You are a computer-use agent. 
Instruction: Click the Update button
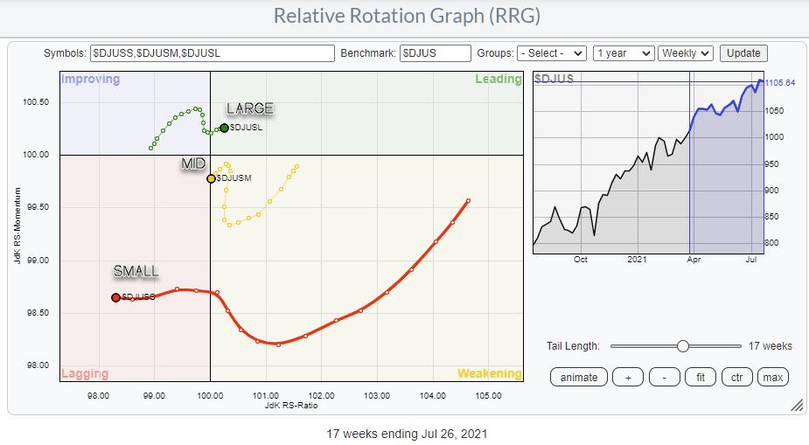point(743,53)
